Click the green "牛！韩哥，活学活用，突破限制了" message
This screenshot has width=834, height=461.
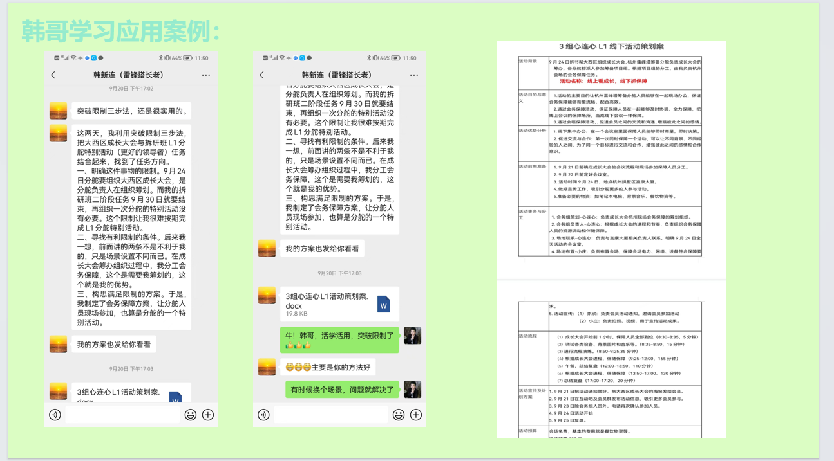(339, 340)
